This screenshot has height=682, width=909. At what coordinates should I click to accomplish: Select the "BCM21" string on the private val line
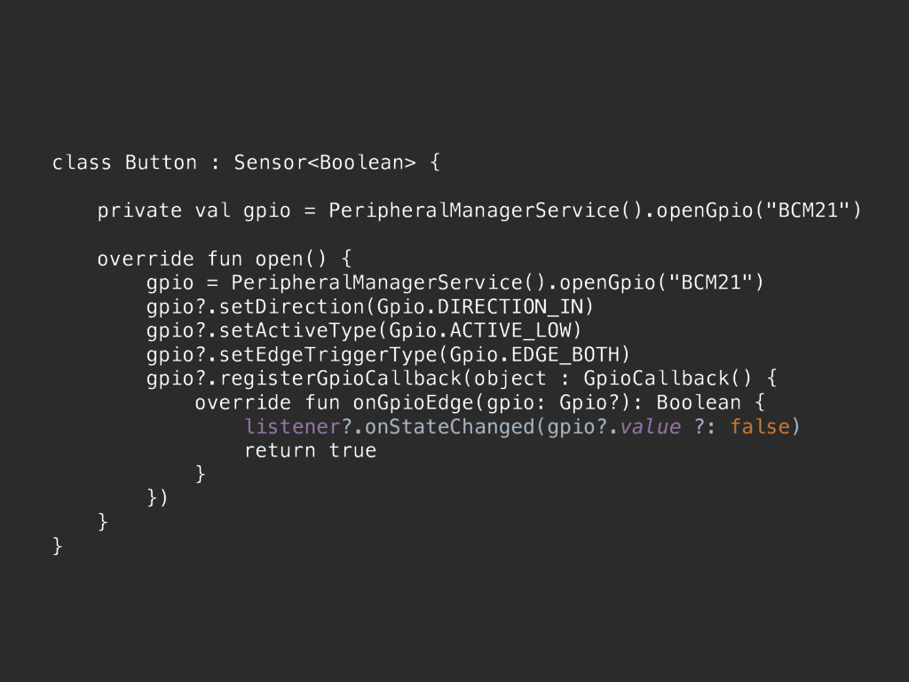pyautogui.click(x=807, y=210)
